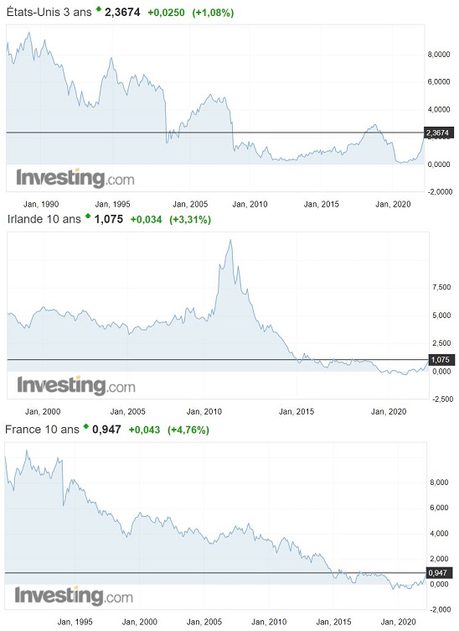Click the 8,0000 axis label on the US chart
459x631 pixels.
pyautogui.click(x=439, y=55)
